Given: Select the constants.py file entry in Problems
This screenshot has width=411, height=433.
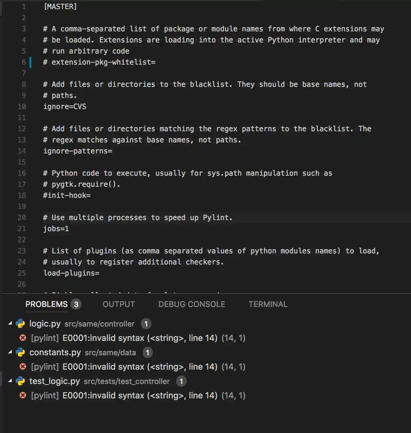Looking at the screenshot, I should point(55,352).
